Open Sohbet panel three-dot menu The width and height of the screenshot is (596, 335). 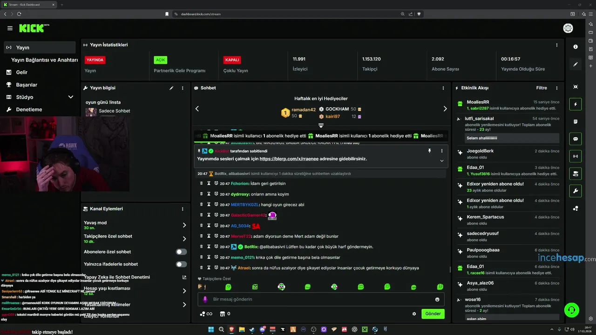(x=443, y=88)
